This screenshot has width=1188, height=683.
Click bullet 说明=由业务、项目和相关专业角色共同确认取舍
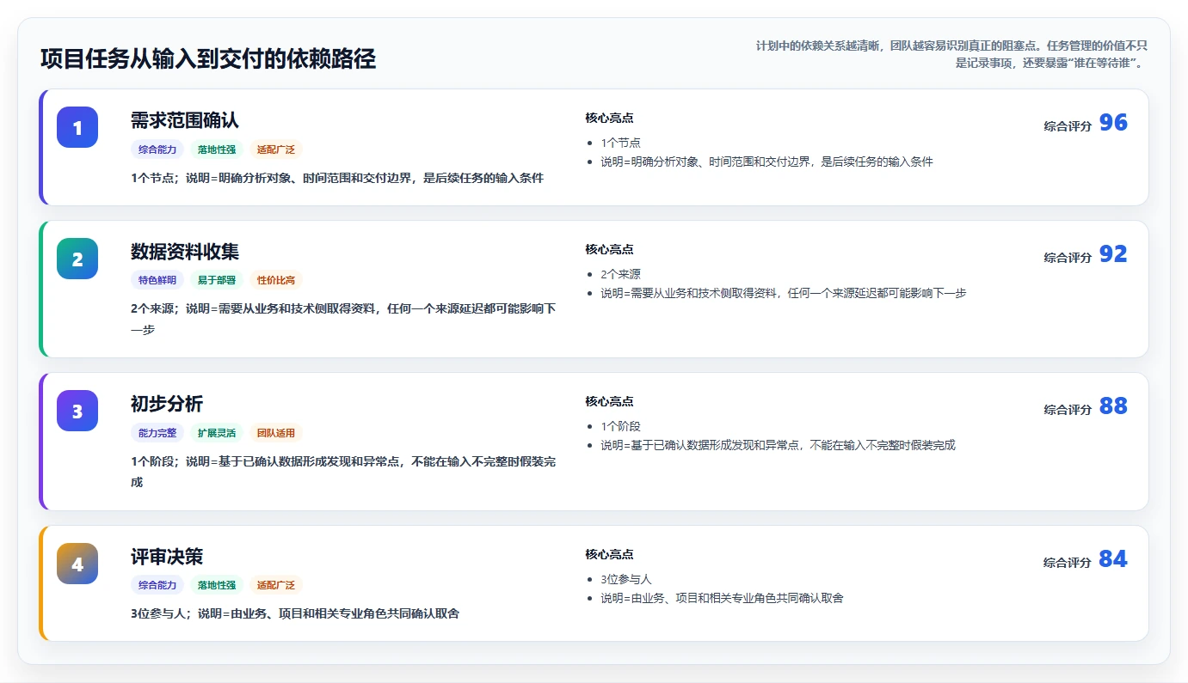tap(722, 598)
